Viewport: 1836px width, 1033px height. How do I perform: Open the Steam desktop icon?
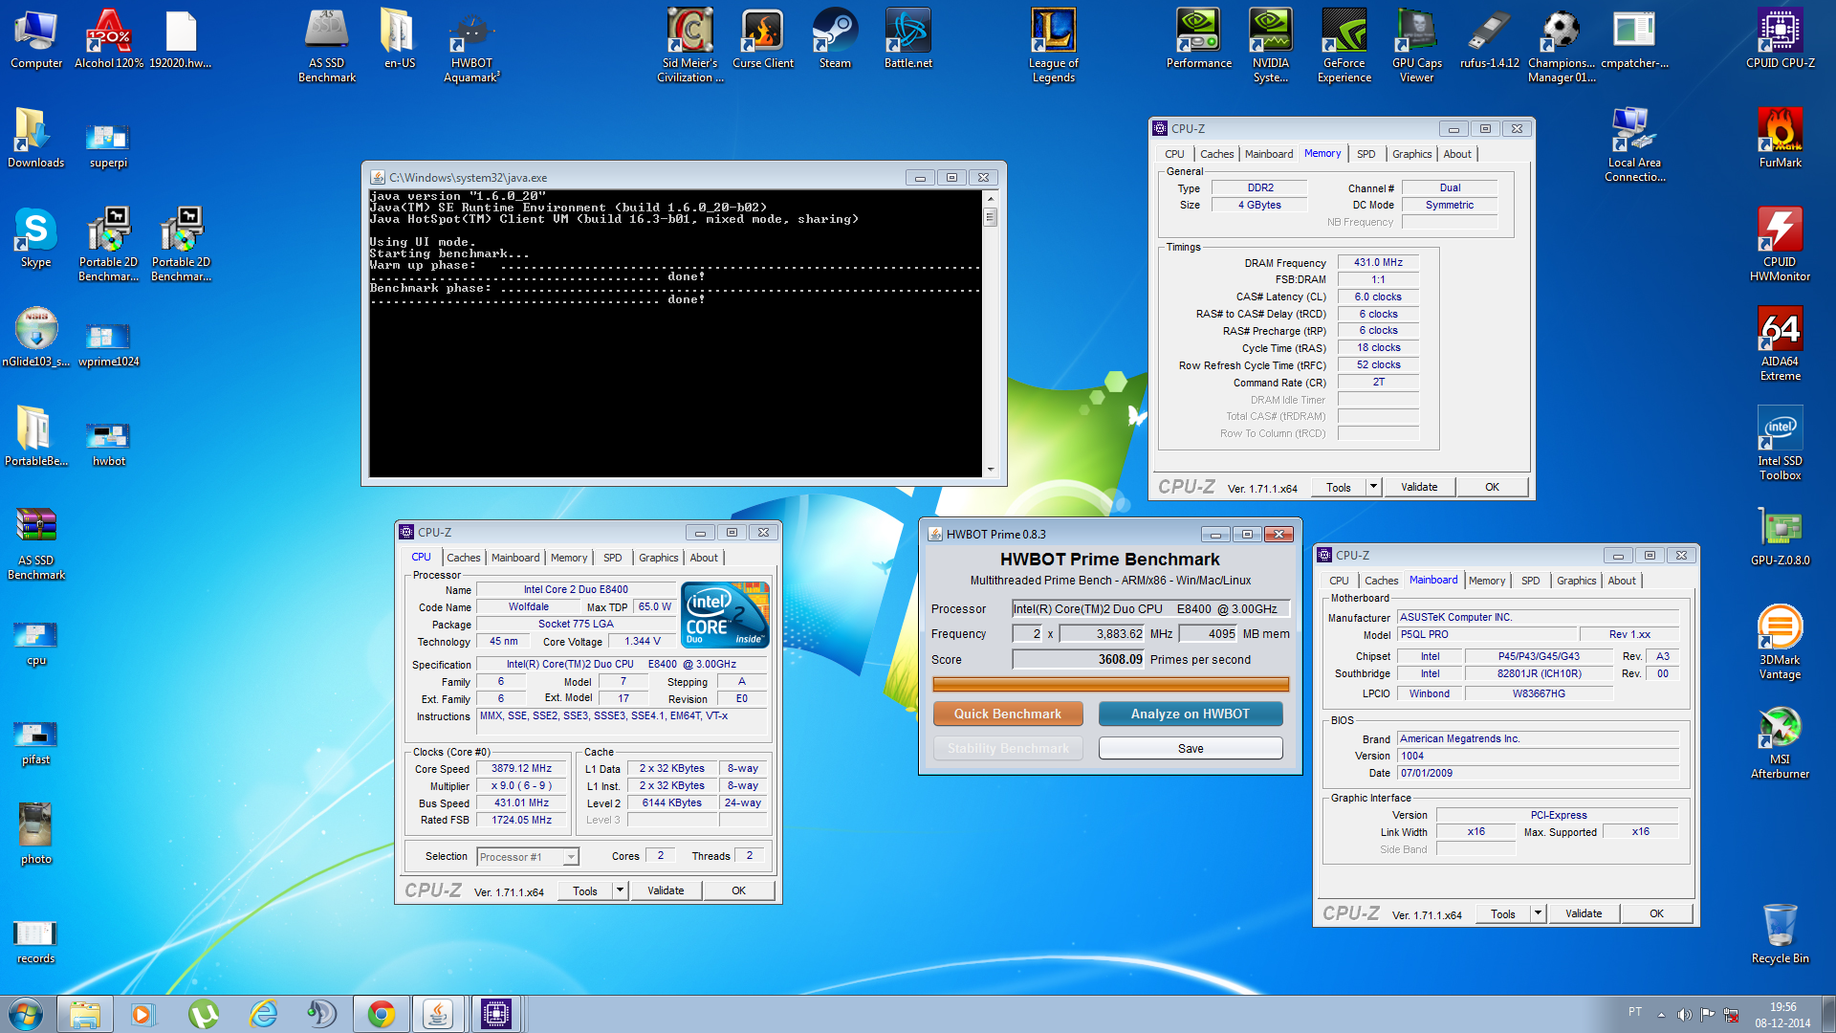835,38
